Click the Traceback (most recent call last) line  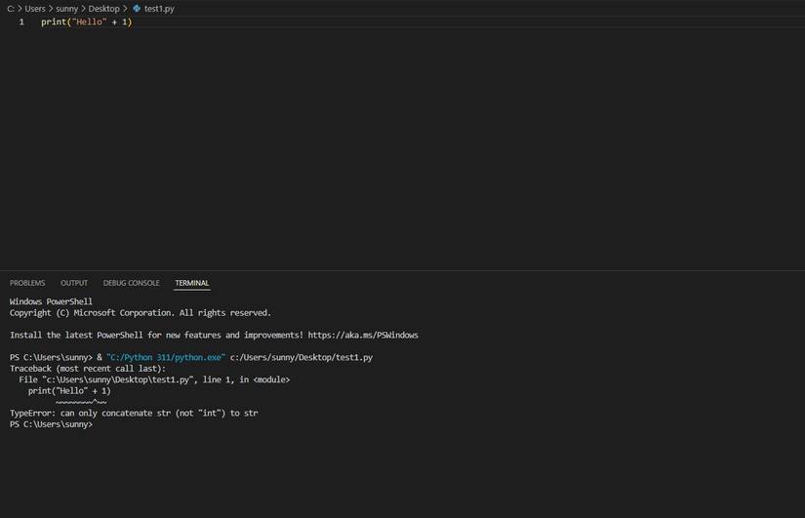point(88,369)
